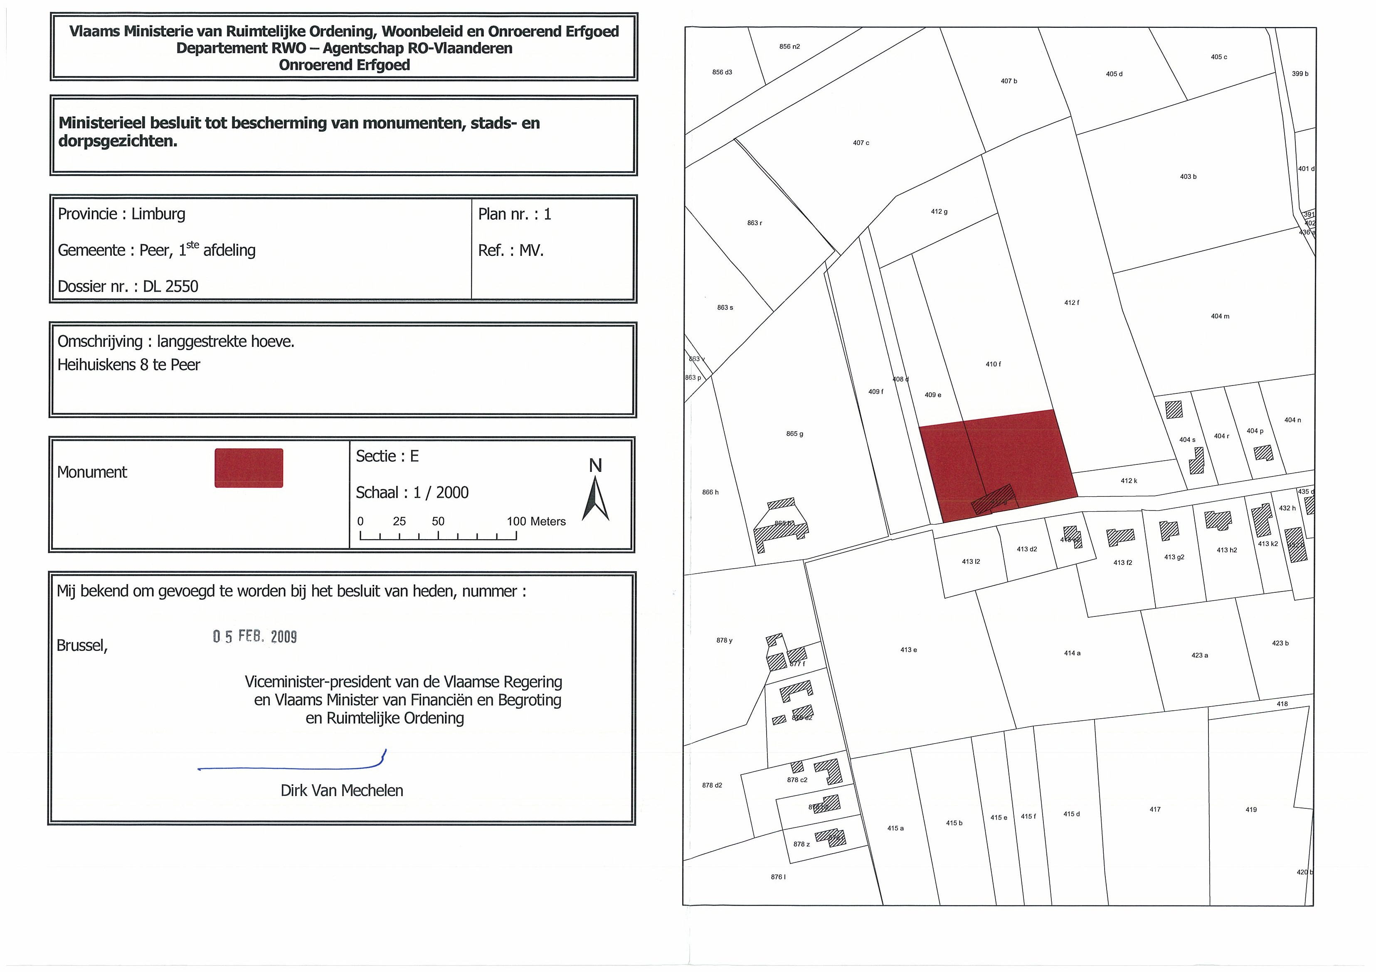The width and height of the screenshot is (1376, 972).
Task: Click the hatched building on parcel 404 p
Action: coord(1263,452)
